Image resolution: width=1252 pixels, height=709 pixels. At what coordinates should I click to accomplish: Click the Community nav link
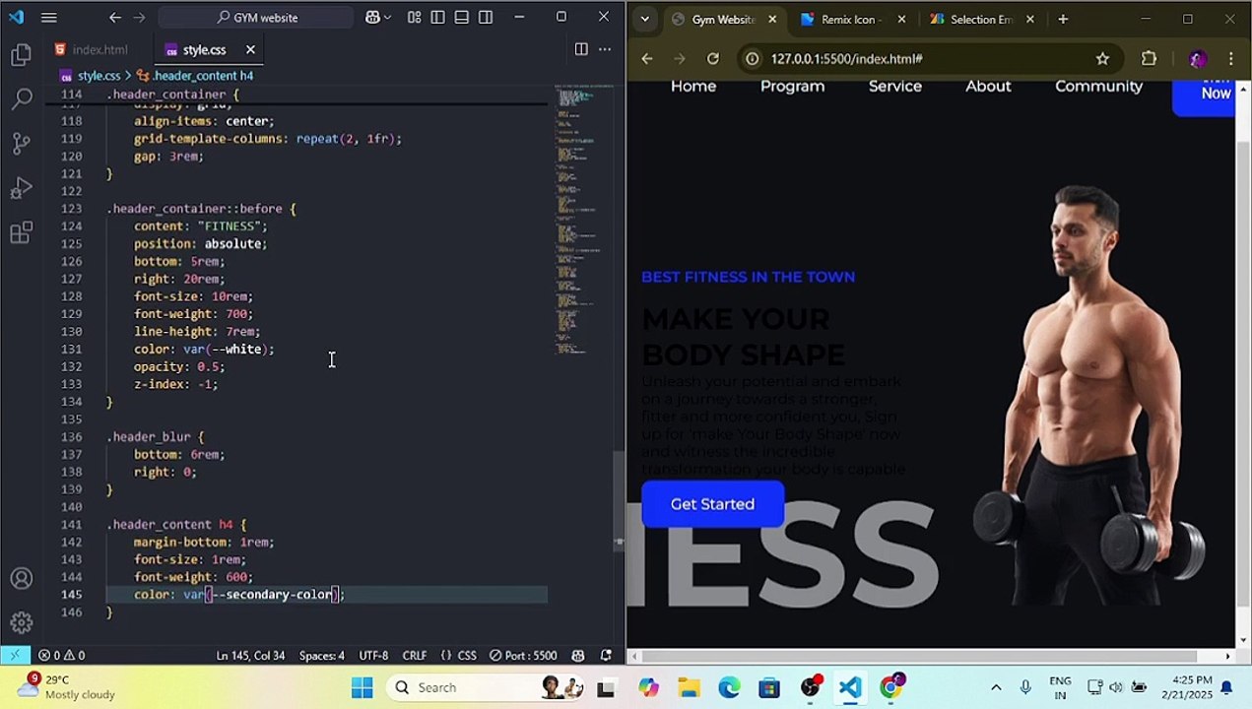point(1098,87)
